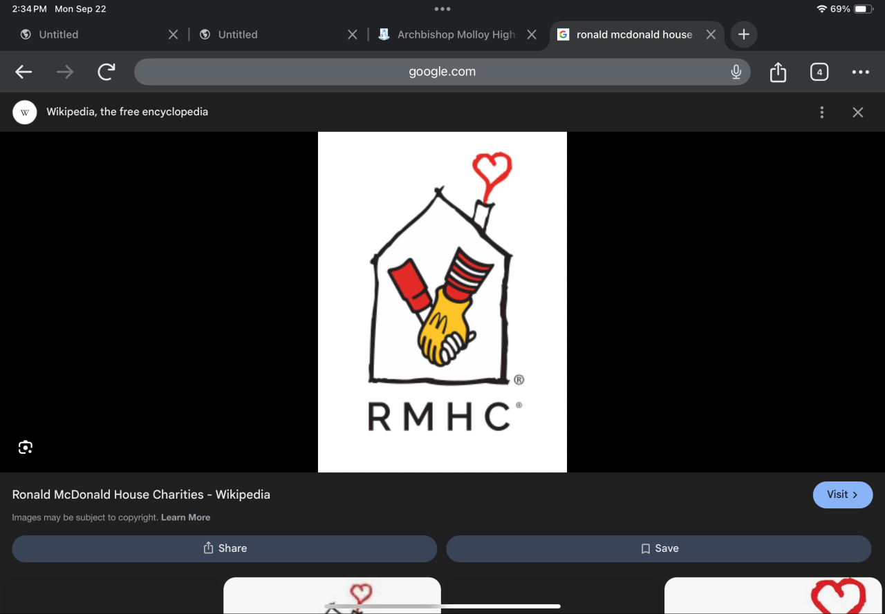The image size is (885, 614).
Task: Save the image with Save button
Action: tap(659, 548)
